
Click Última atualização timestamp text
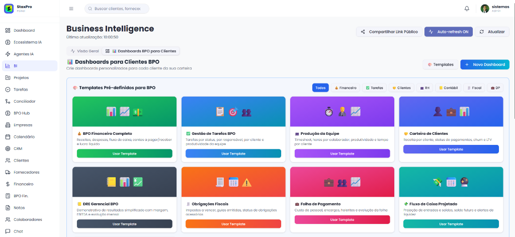[x=93, y=37]
